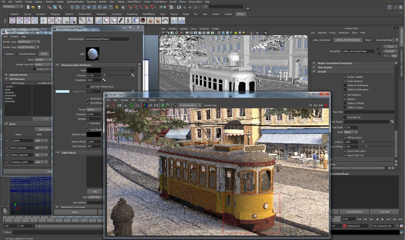
Task: Click the checker map button beside Hair Shader
Action: 392,122
